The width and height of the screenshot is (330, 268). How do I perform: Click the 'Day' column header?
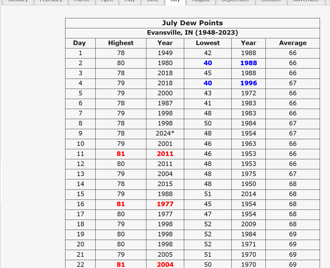pyautogui.click(x=79, y=43)
